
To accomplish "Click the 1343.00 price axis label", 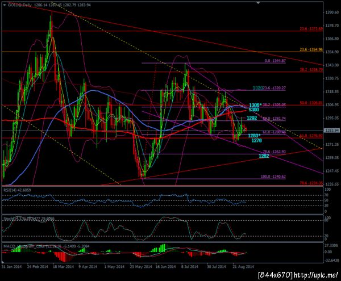I will (x=332, y=65).
